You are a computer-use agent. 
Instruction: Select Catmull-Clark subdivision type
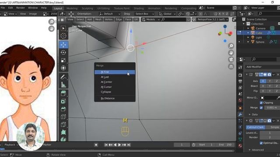[255, 127]
